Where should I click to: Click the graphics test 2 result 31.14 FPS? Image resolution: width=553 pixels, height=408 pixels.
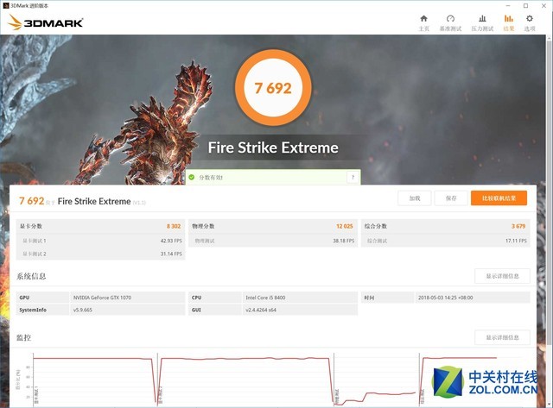pyautogui.click(x=171, y=254)
